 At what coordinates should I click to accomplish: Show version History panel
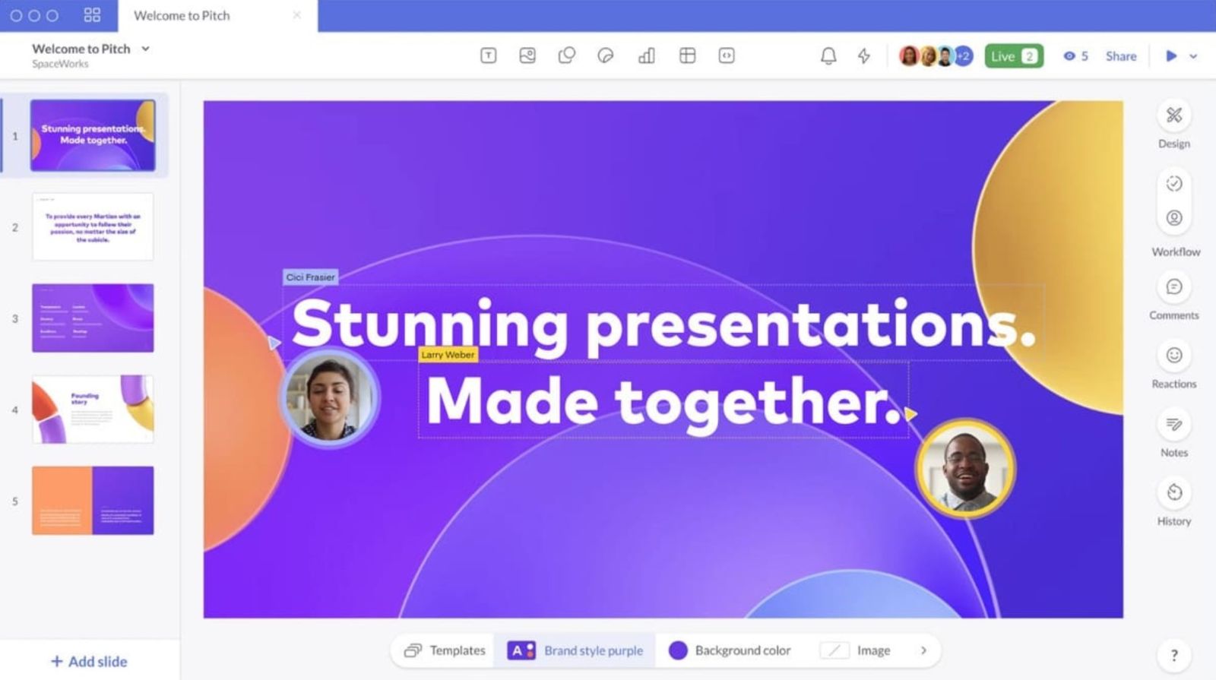pyautogui.click(x=1174, y=492)
